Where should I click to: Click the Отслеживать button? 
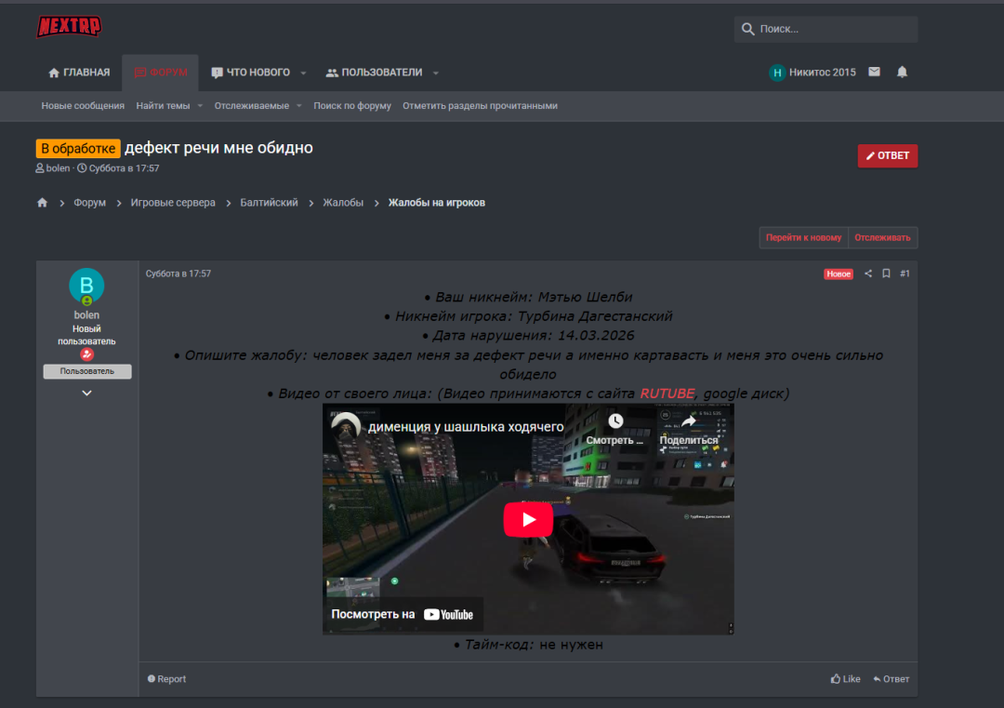tap(883, 237)
